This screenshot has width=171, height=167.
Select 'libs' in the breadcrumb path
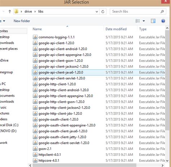tap(41, 12)
